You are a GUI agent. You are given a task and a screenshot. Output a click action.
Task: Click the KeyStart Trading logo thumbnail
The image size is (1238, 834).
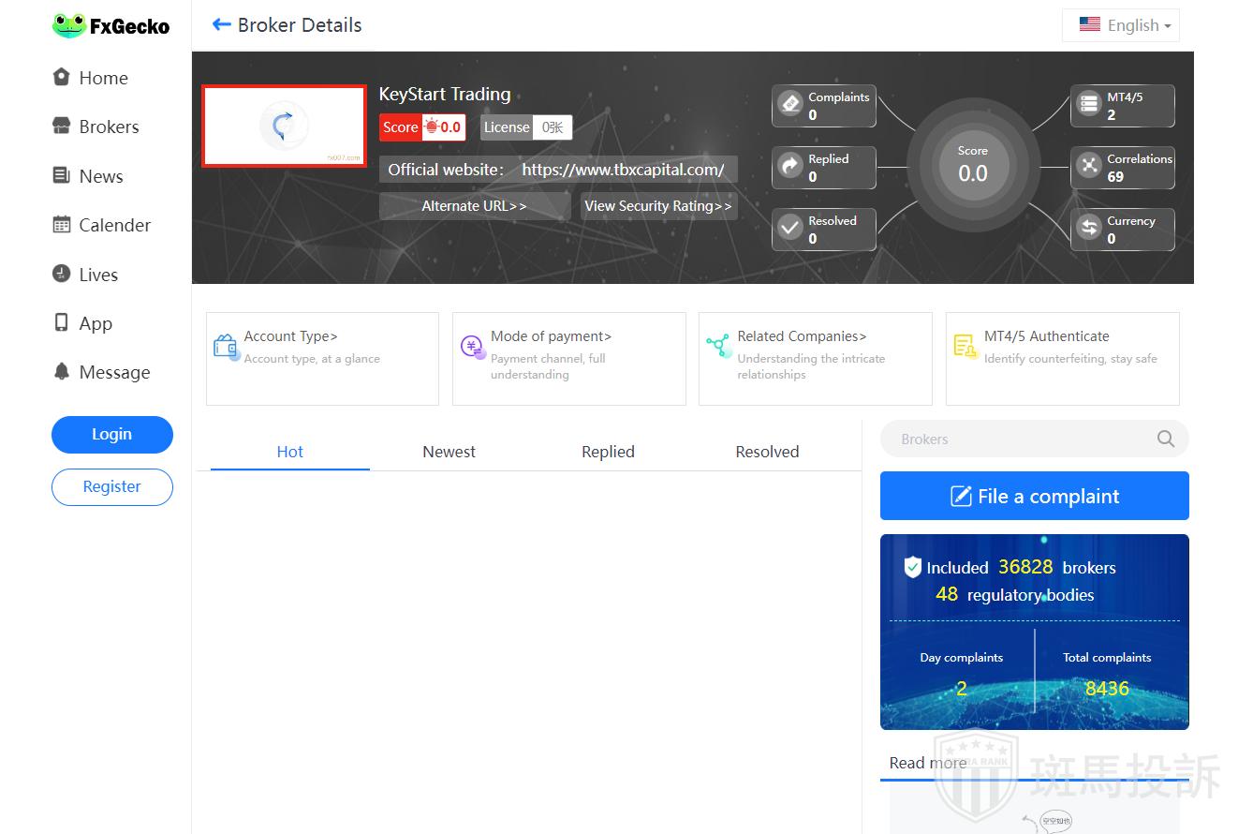coord(284,127)
